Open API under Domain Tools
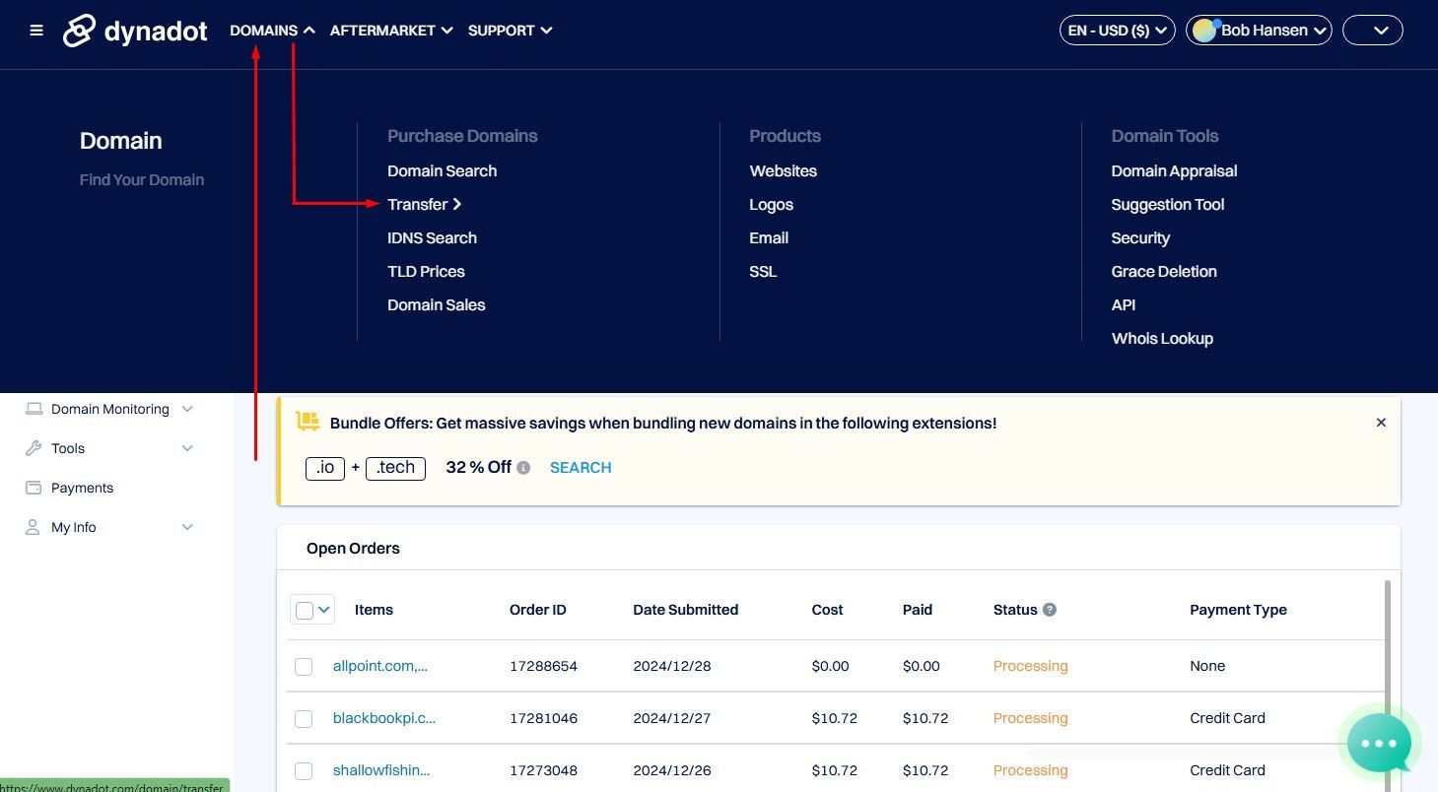 pos(1124,305)
